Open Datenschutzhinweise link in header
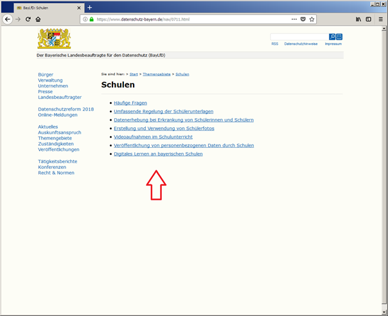Viewport: 388px width, 316px height. 301,44
